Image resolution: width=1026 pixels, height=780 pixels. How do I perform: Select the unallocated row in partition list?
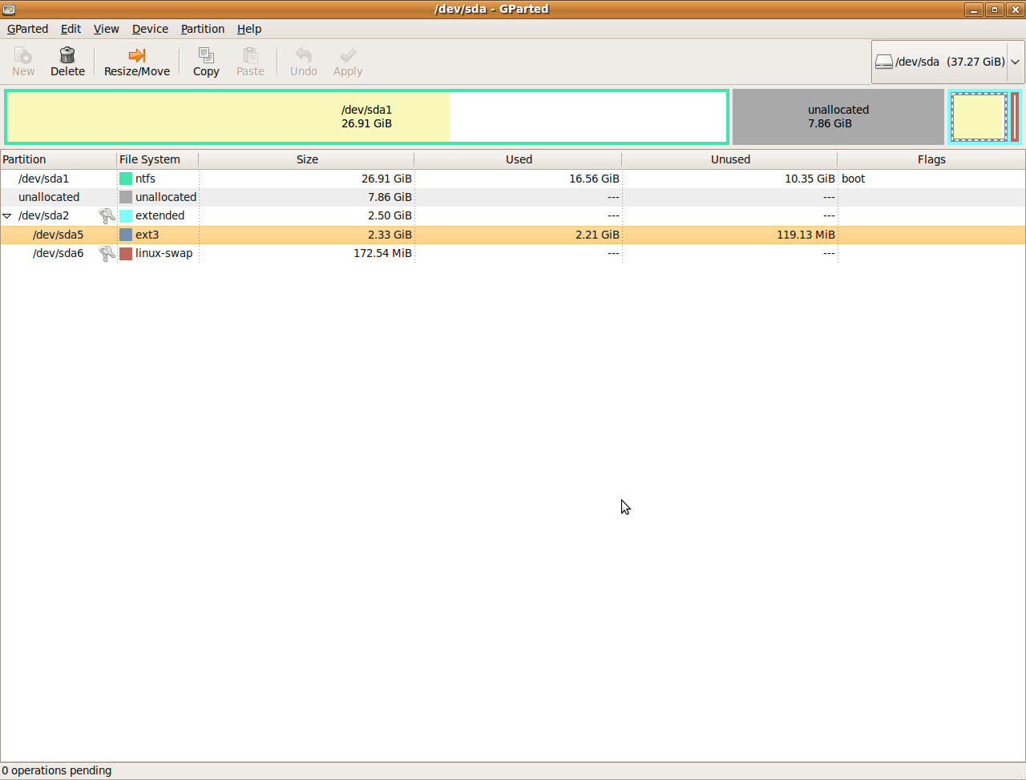[513, 197]
